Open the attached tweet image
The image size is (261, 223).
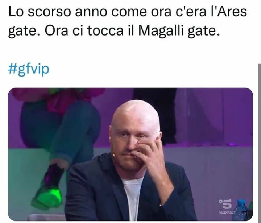point(130,154)
